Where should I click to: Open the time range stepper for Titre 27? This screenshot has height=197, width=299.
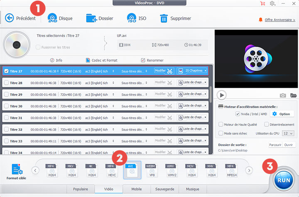(58, 71)
